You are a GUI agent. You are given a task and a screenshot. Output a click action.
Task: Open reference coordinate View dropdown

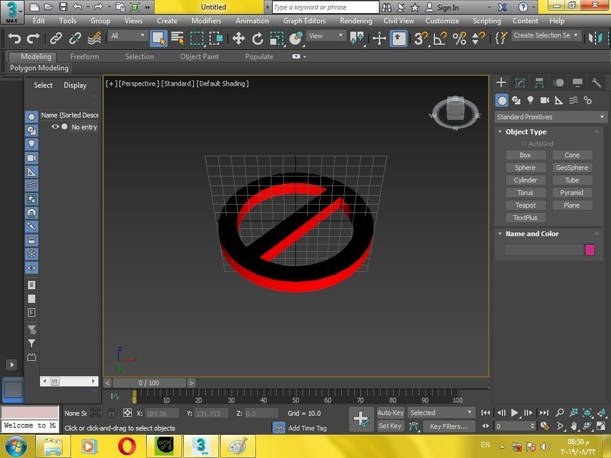click(x=326, y=36)
